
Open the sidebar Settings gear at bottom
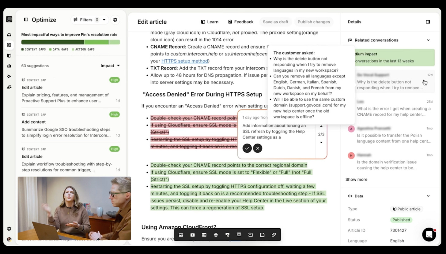click(9, 229)
